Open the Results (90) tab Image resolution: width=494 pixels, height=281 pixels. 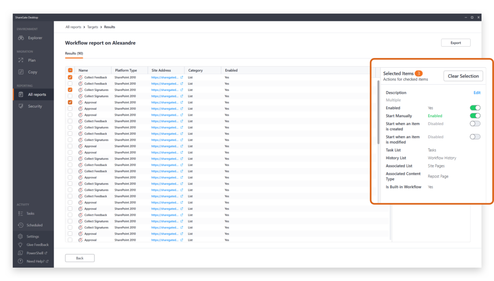point(74,53)
